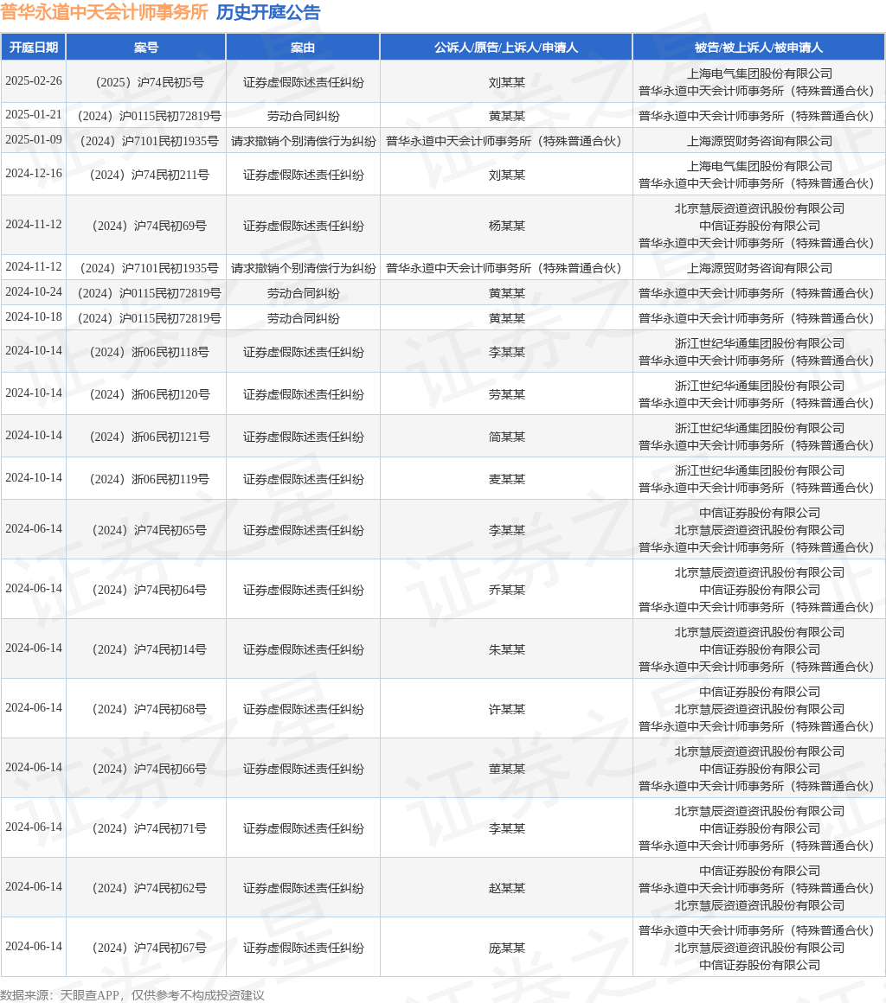Click the 案由 column header
Screen dimensions: 886x1003
click(x=303, y=48)
